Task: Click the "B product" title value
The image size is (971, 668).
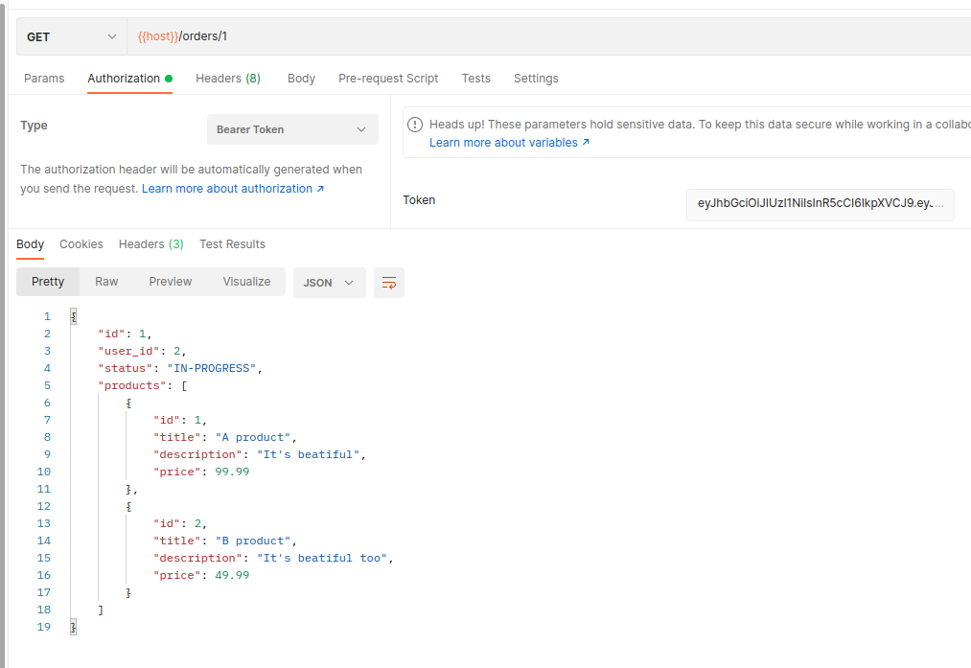Action: (253, 541)
